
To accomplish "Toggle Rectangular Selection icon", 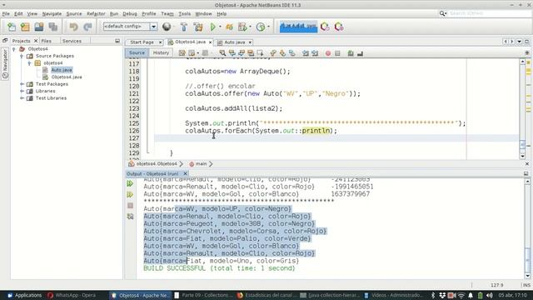I will tap(261, 53).
